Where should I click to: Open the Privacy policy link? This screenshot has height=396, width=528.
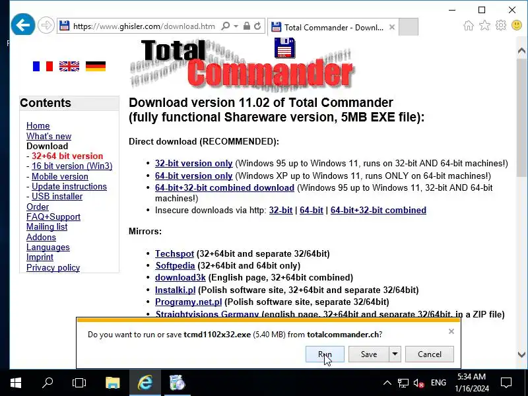[53, 267]
